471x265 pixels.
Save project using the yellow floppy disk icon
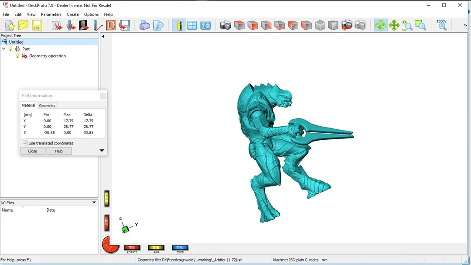tap(37, 25)
